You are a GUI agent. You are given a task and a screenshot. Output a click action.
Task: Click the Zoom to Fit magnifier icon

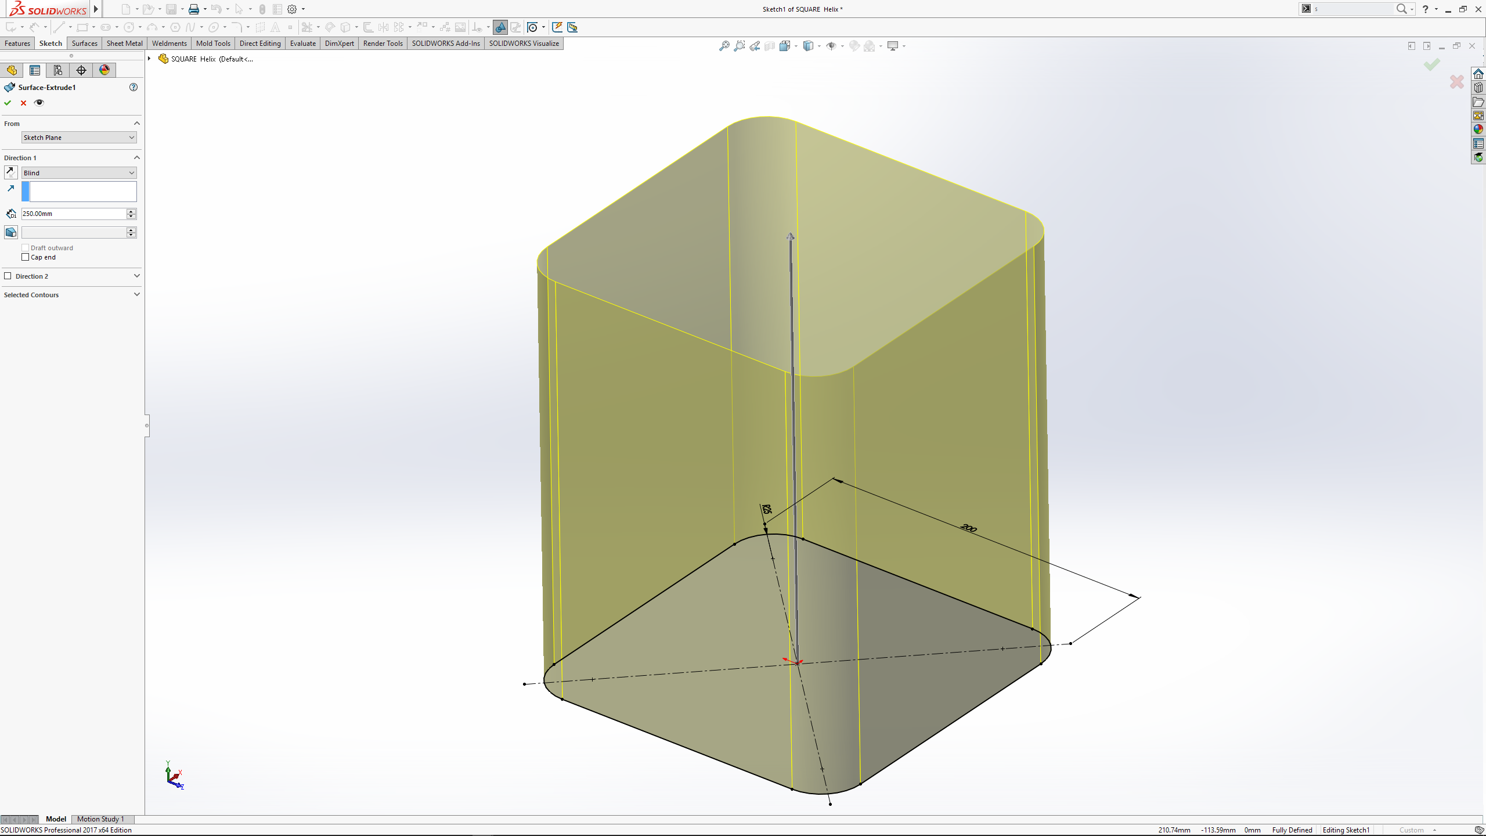[724, 46]
